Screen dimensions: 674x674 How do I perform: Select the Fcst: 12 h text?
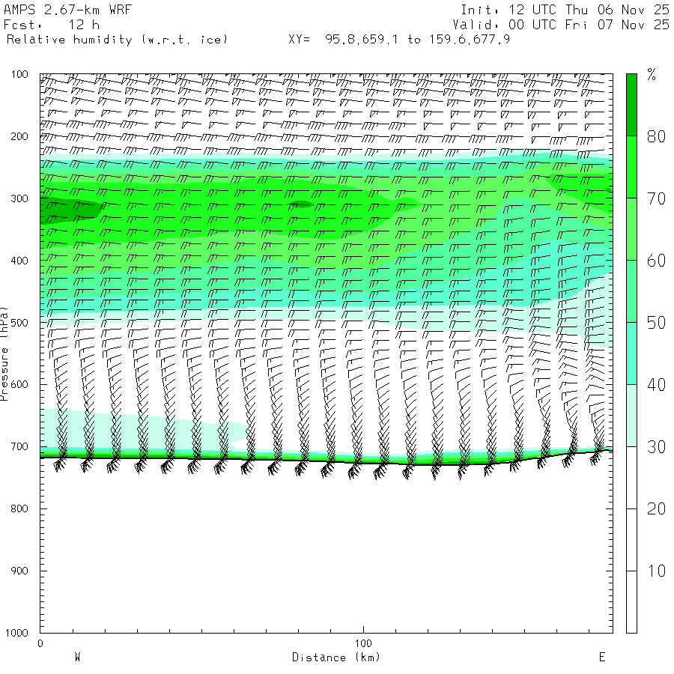click(x=46, y=25)
